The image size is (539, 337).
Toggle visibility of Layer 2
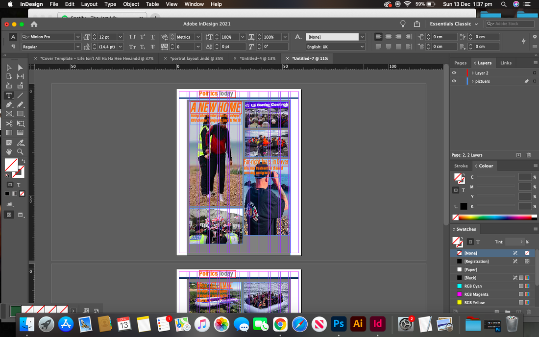coord(454,73)
